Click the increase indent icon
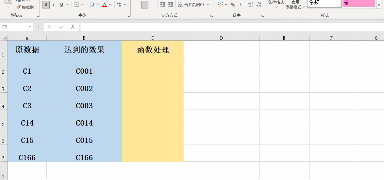This screenshot has height=180, width=384. point(170,5)
